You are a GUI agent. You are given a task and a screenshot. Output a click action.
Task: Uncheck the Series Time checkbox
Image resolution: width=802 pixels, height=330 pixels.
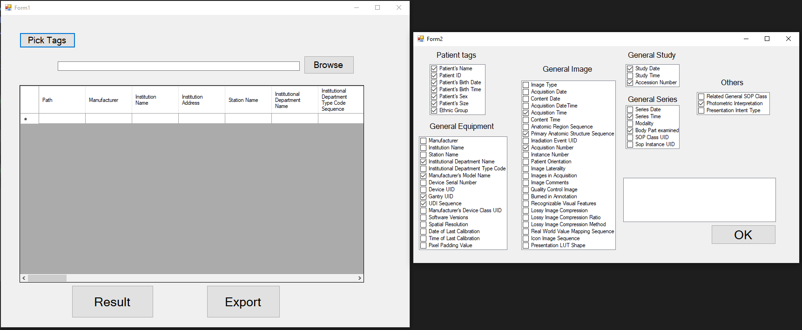tap(630, 116)
